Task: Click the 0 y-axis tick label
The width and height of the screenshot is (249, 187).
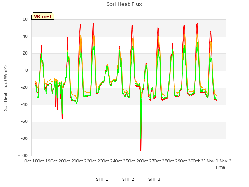Action: point(26,70)
